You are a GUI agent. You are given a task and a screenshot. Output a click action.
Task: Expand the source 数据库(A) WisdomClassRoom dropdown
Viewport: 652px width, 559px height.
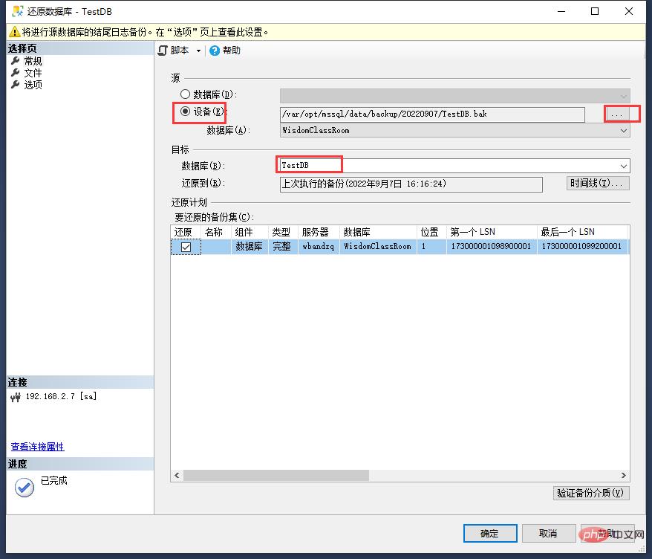(623, 130)
